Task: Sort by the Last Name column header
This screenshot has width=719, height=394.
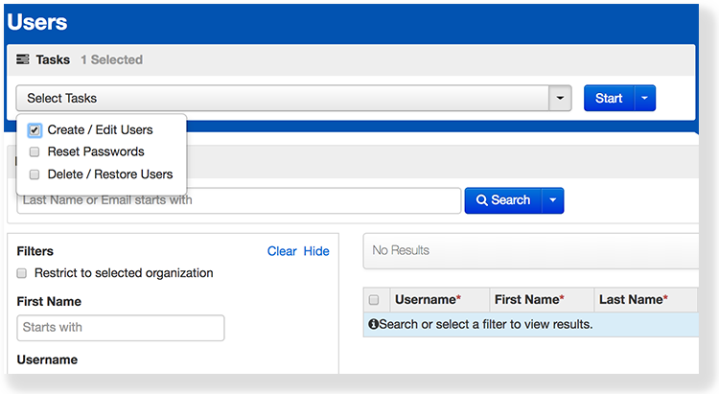Action: [633, 300]
